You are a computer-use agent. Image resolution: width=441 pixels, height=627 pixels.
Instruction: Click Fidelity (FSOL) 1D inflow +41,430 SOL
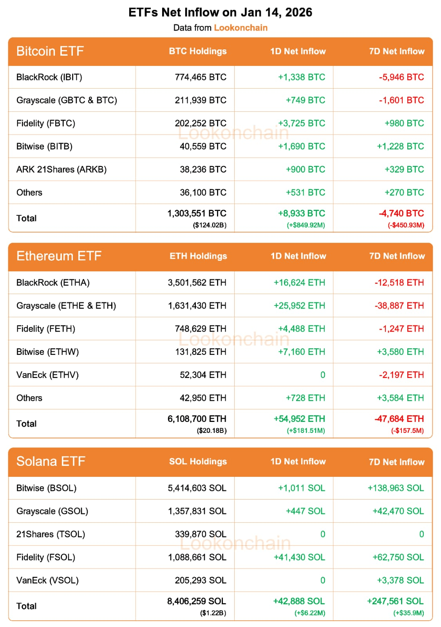coord(299,557)
